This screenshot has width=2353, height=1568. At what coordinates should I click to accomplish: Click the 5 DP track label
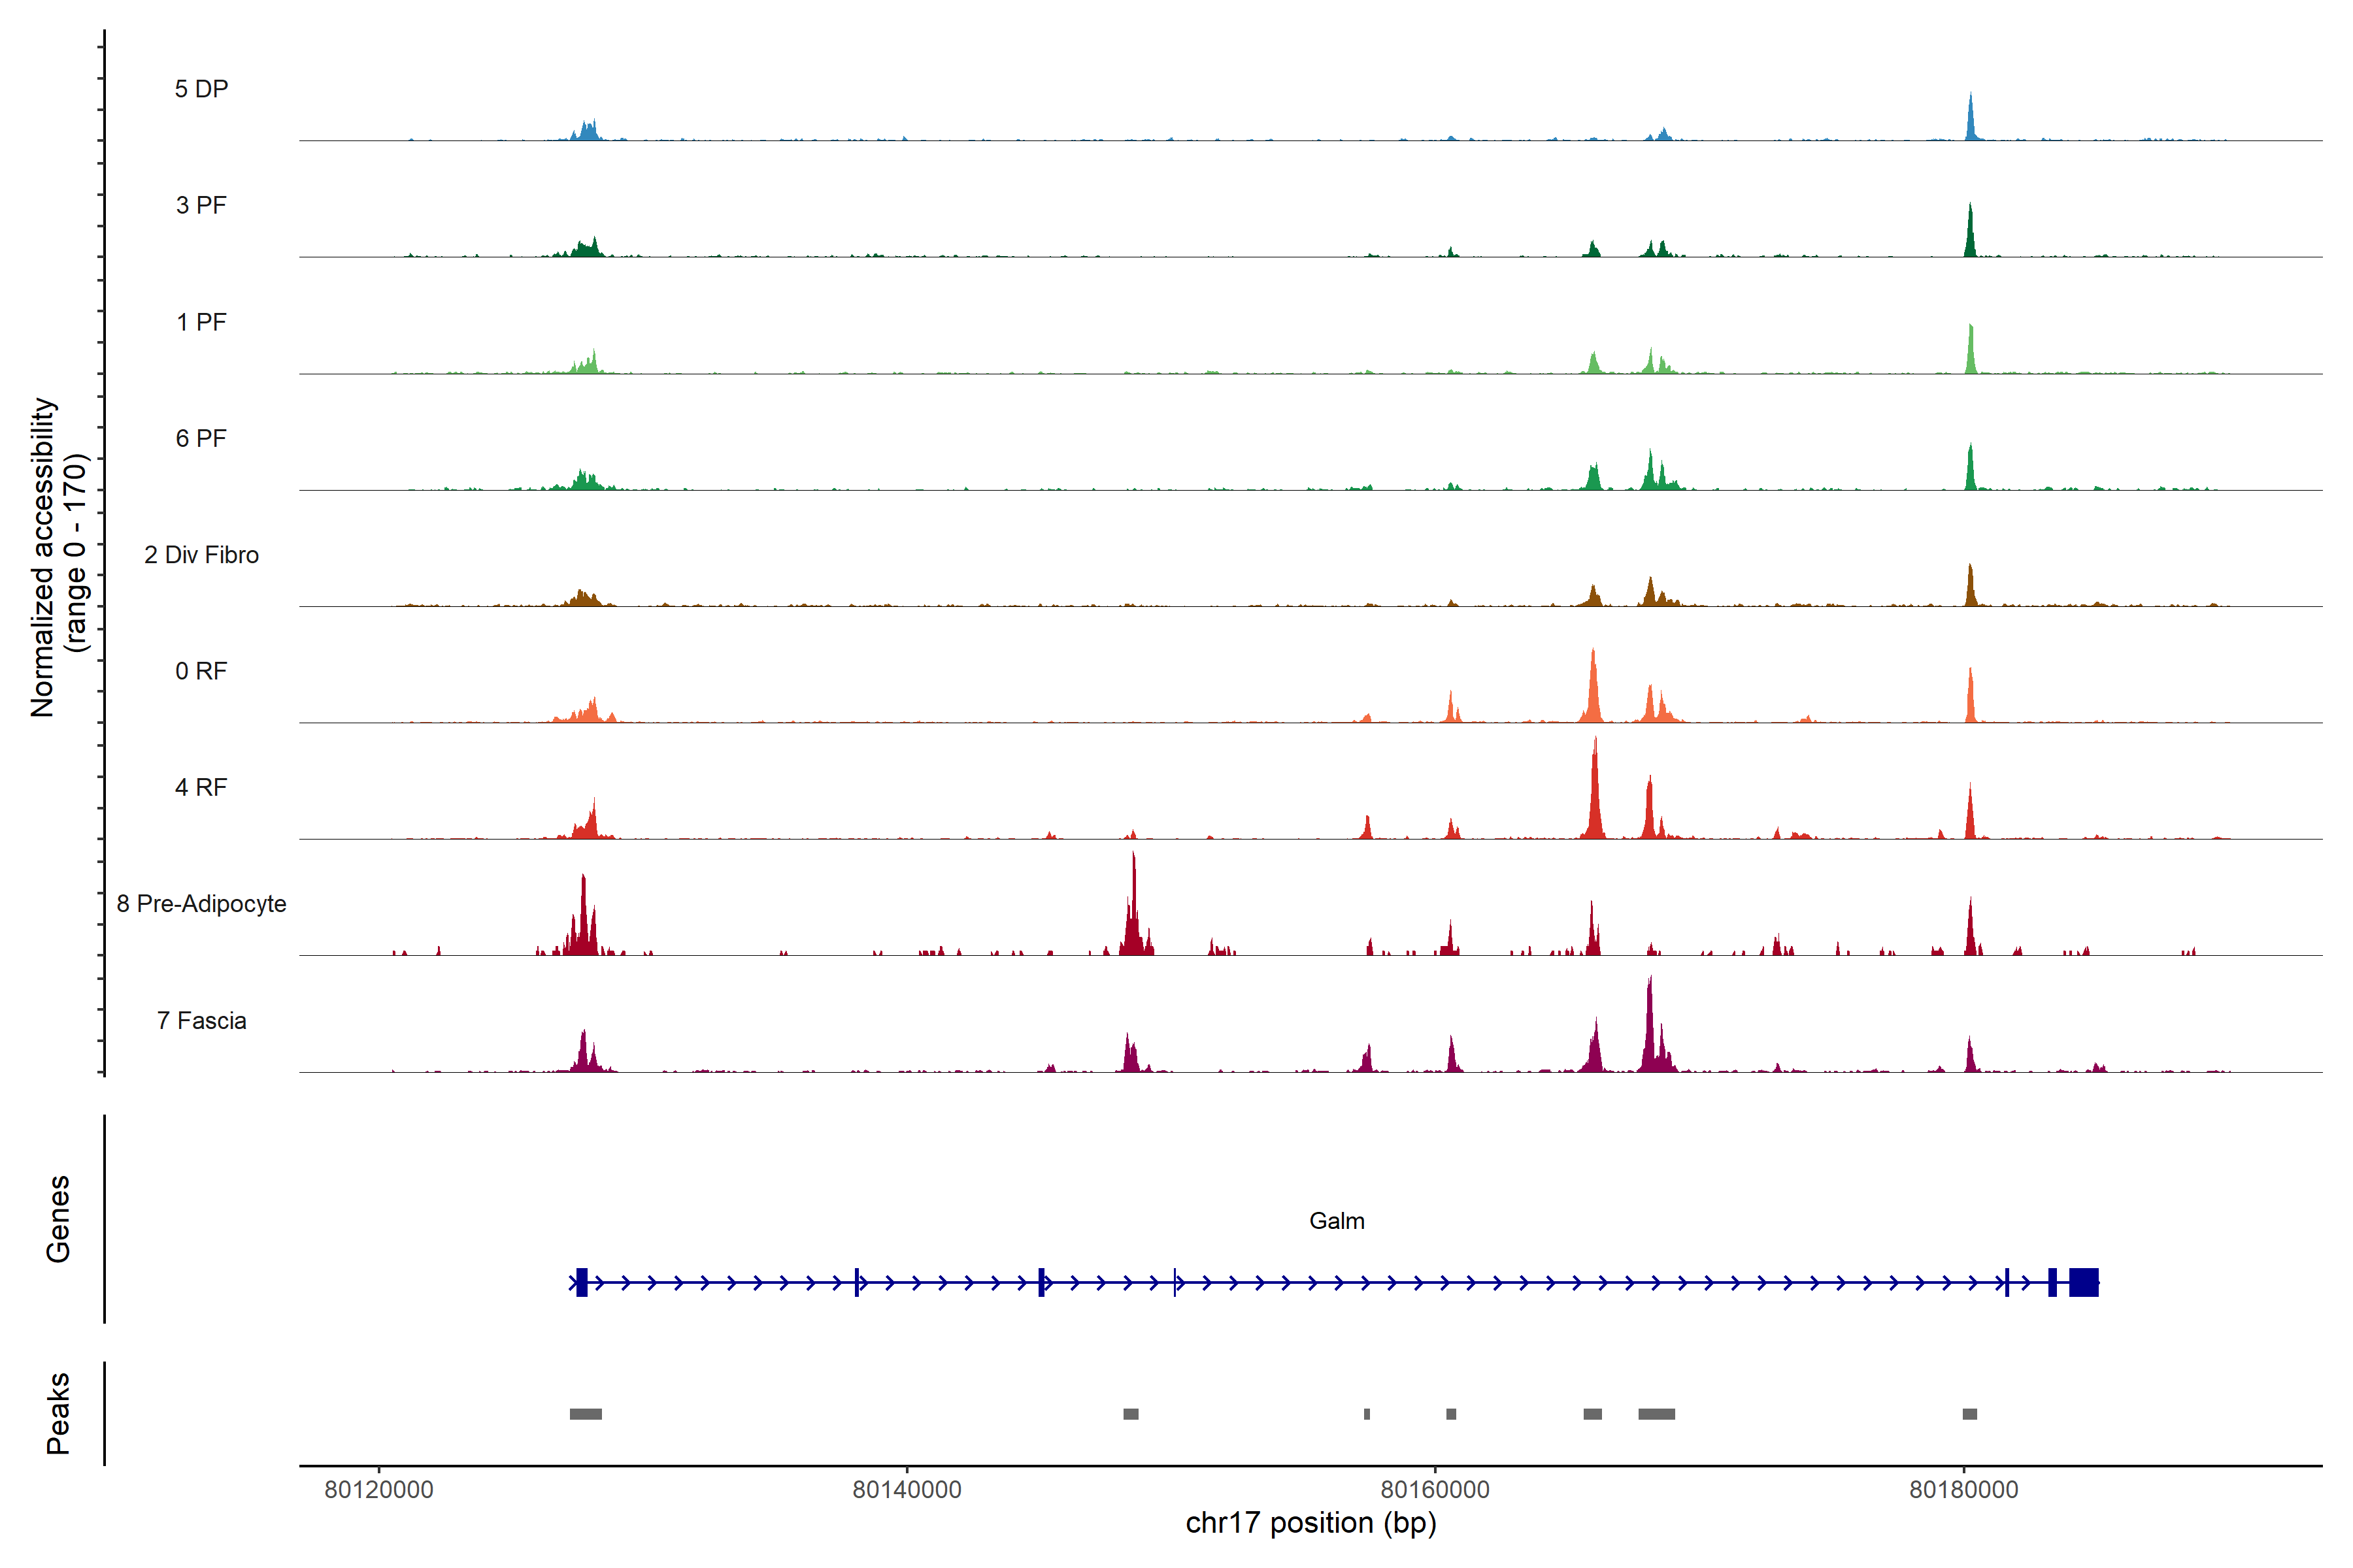(201, 89)
